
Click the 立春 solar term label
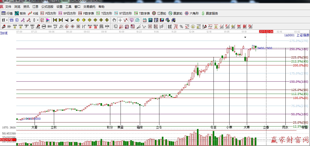tap(266, 127)
